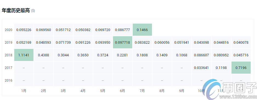Click the highlighted 0.1466 cell
Screen dimensions: 257x100
[x=142, y=30]
